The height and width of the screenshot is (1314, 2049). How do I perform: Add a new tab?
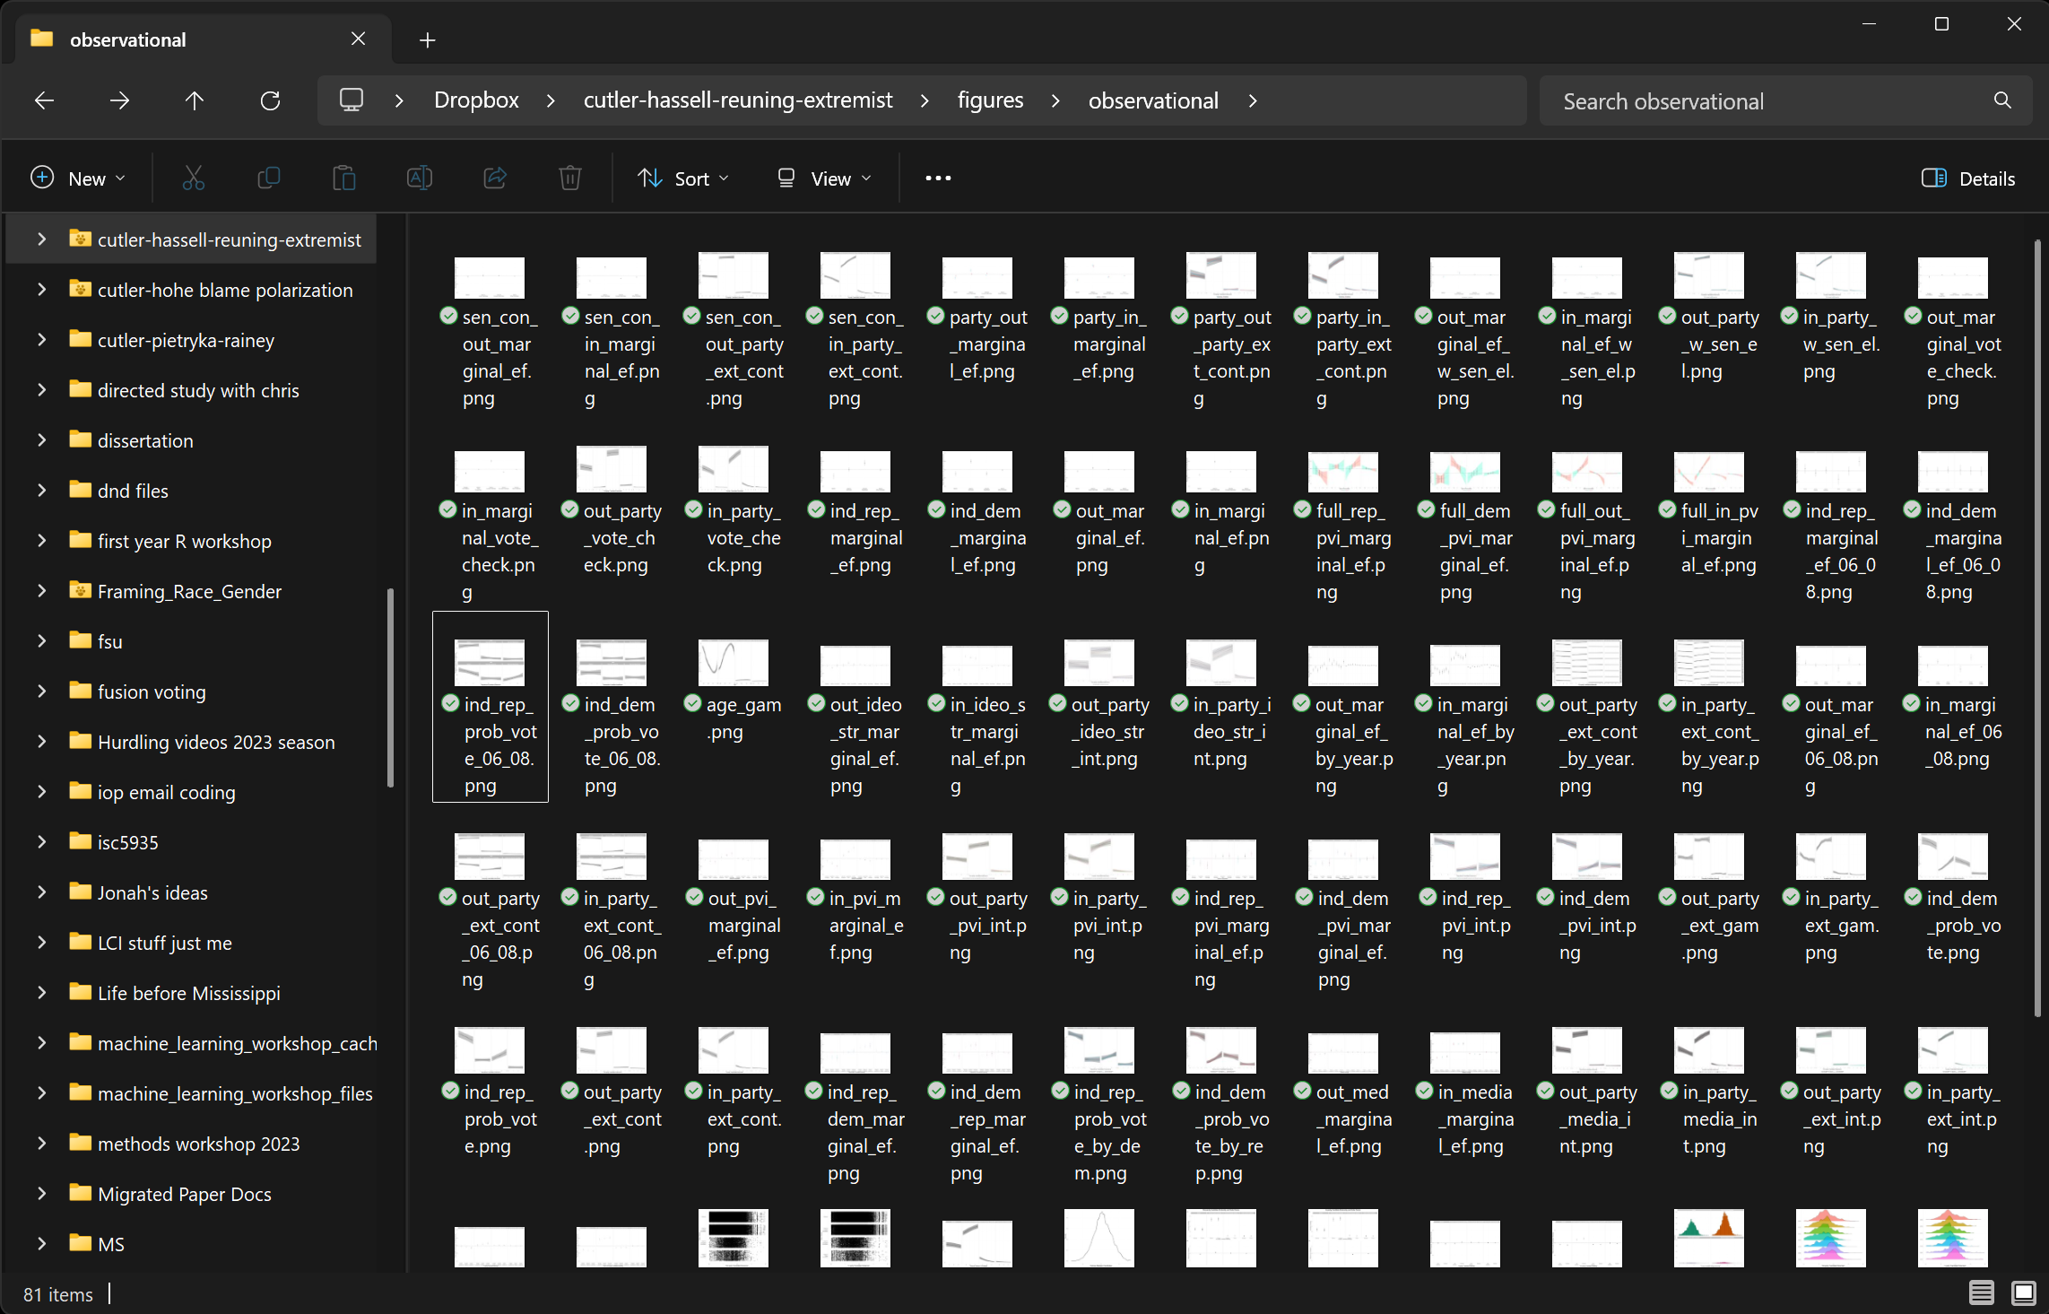point(428,40)
